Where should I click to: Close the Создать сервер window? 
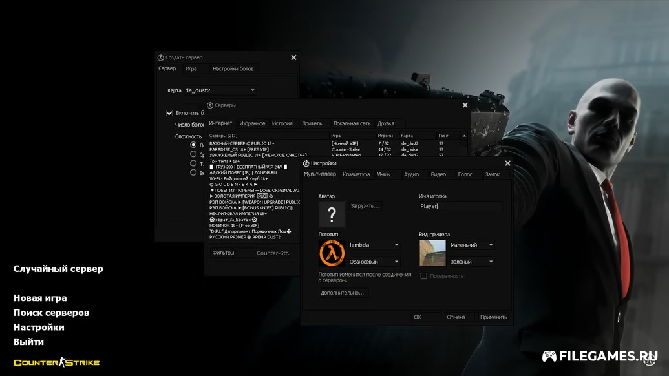(293, 57)
